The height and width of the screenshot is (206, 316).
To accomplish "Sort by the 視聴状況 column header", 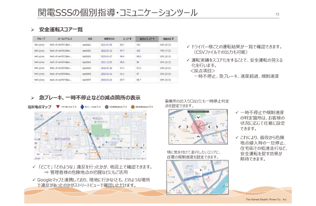I will tap(168, 39).
